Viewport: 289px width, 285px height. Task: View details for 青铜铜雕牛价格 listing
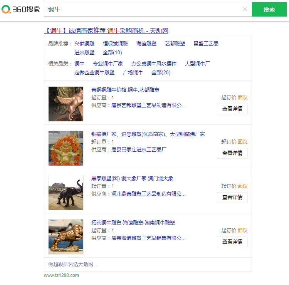coord(232,109)
